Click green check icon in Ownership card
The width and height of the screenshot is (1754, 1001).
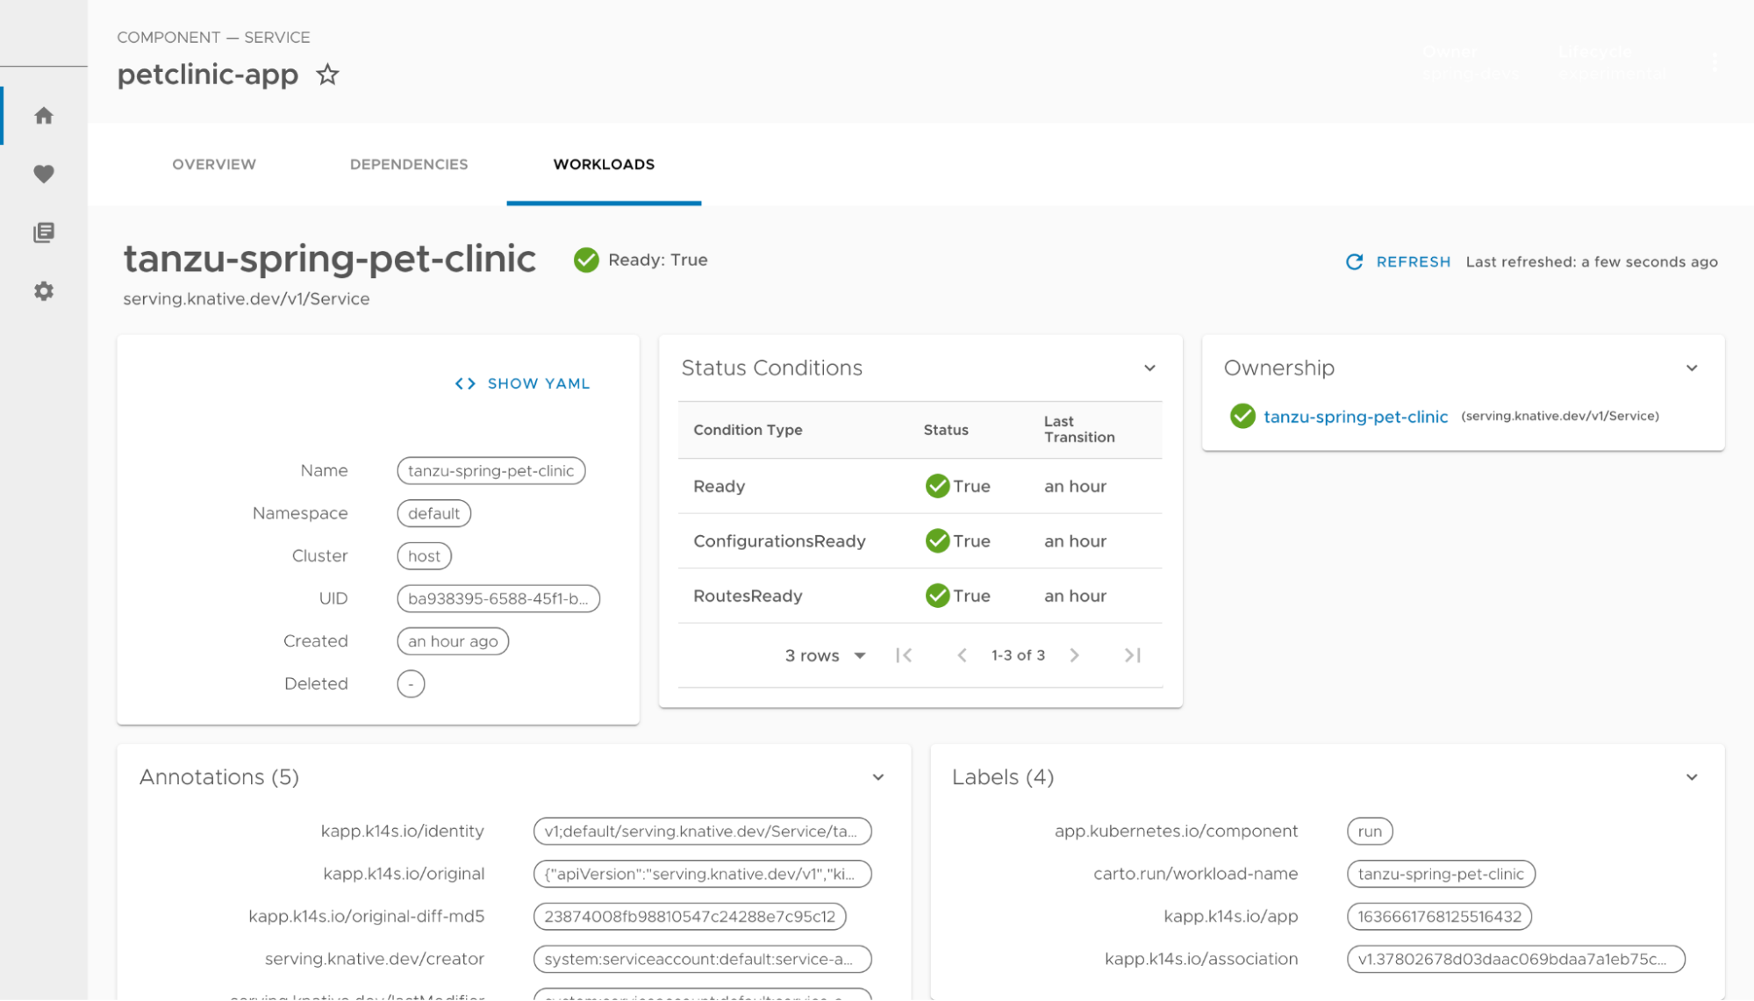tap(1242, 416)
